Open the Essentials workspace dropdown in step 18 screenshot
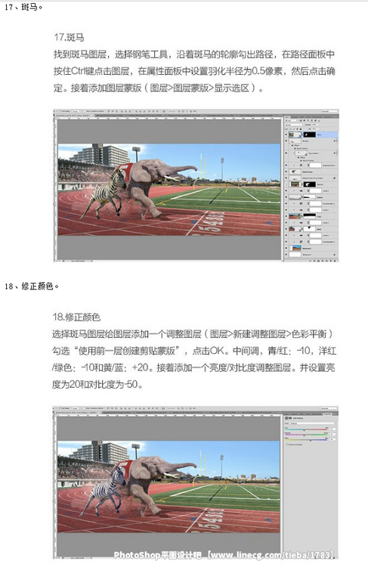The width and height of the screenshot is (368, 567). (329, 408)
